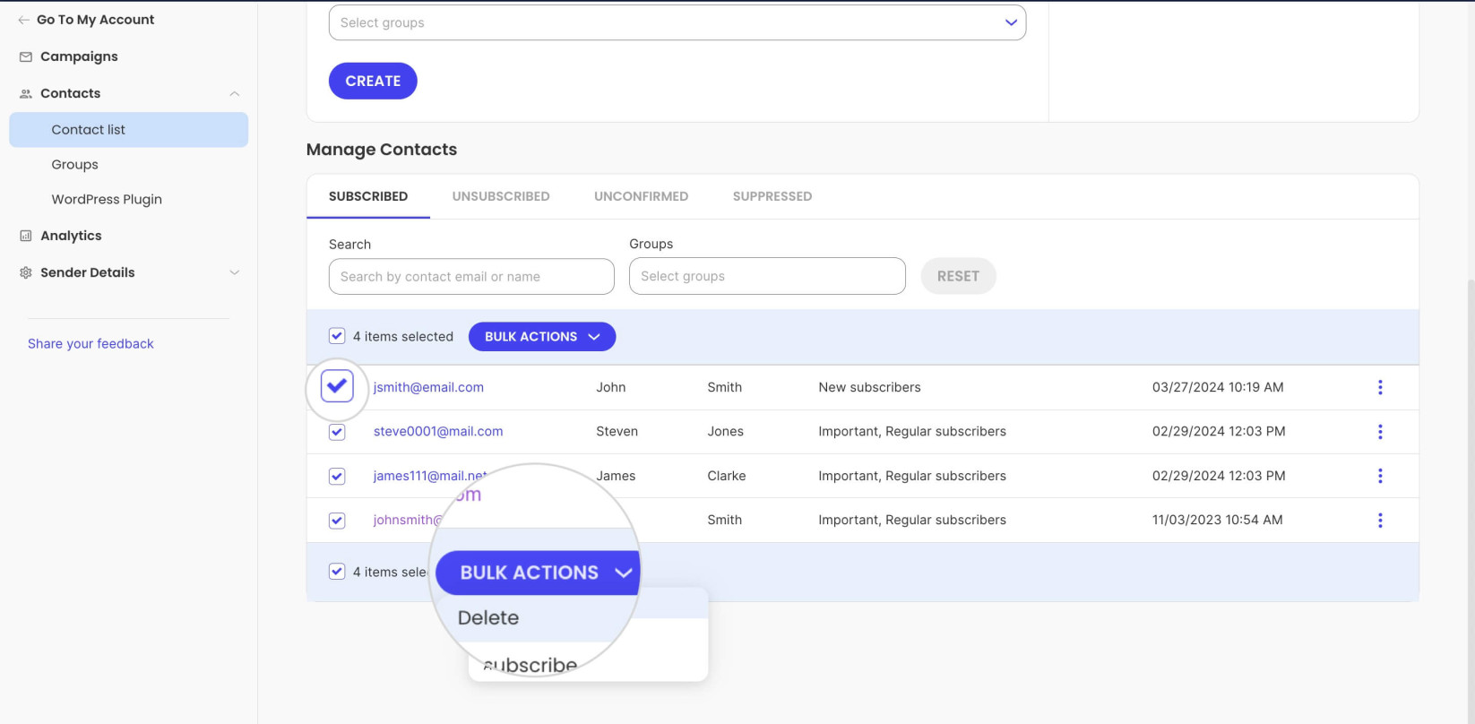
Task: Click the back arrow beside Go To My Account
Action: pos(24,20)
